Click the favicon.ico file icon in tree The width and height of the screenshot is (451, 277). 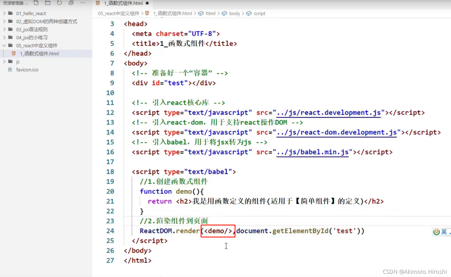click(10, 69)
